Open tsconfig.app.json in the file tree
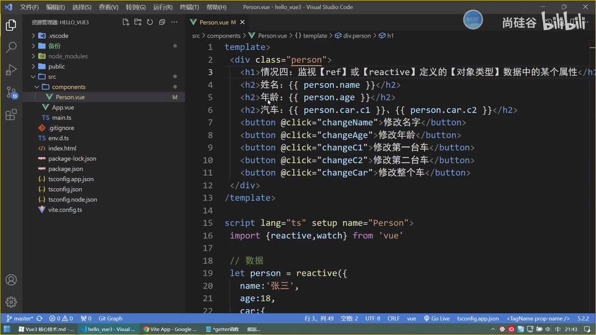The image size is (596, 335). tap(71, 179)
